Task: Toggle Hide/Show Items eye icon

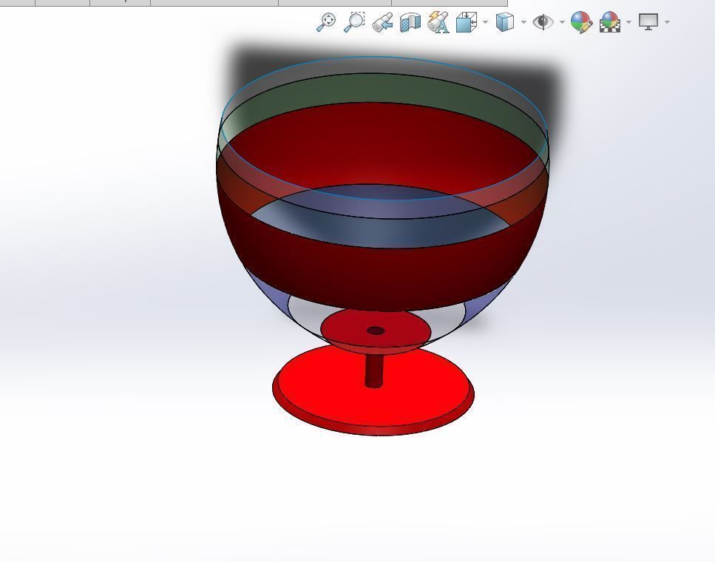Action: click(x=543, y=22)
